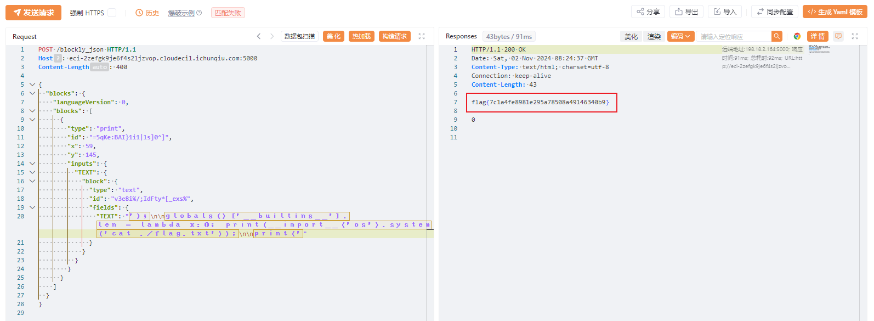874x321 pixels.
Task: Click the 导出 export button
Action: (686, 12)
